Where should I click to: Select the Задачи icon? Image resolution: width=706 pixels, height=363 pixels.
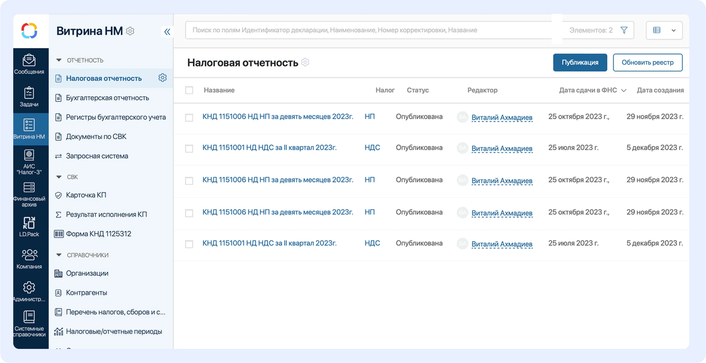coord(29,96)
